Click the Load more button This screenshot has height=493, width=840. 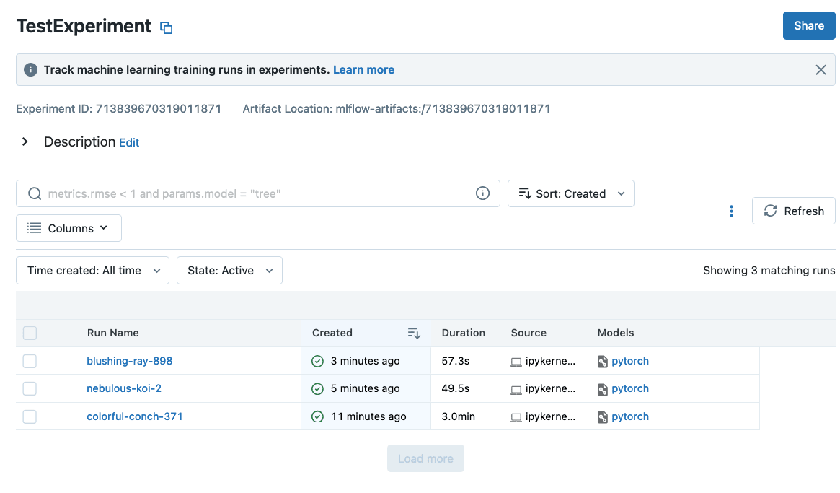425,458
